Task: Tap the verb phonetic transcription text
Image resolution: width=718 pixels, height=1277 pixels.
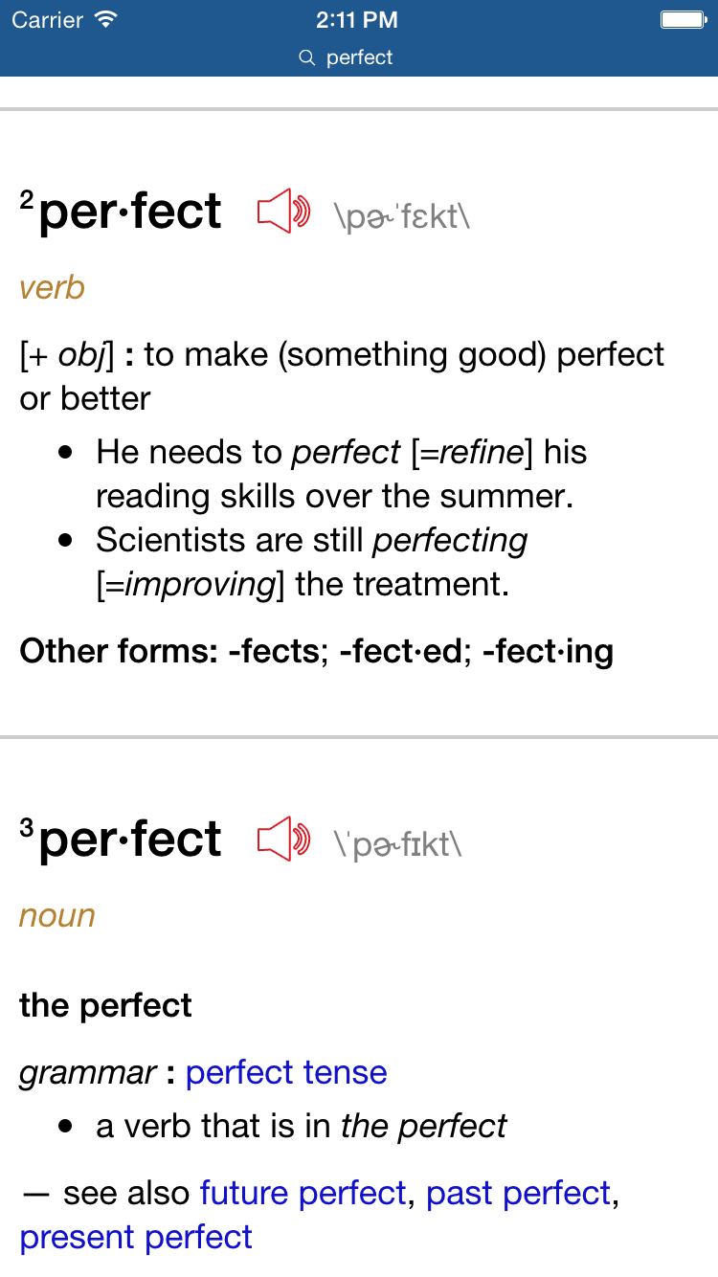Action: click(x=402, y=216)
